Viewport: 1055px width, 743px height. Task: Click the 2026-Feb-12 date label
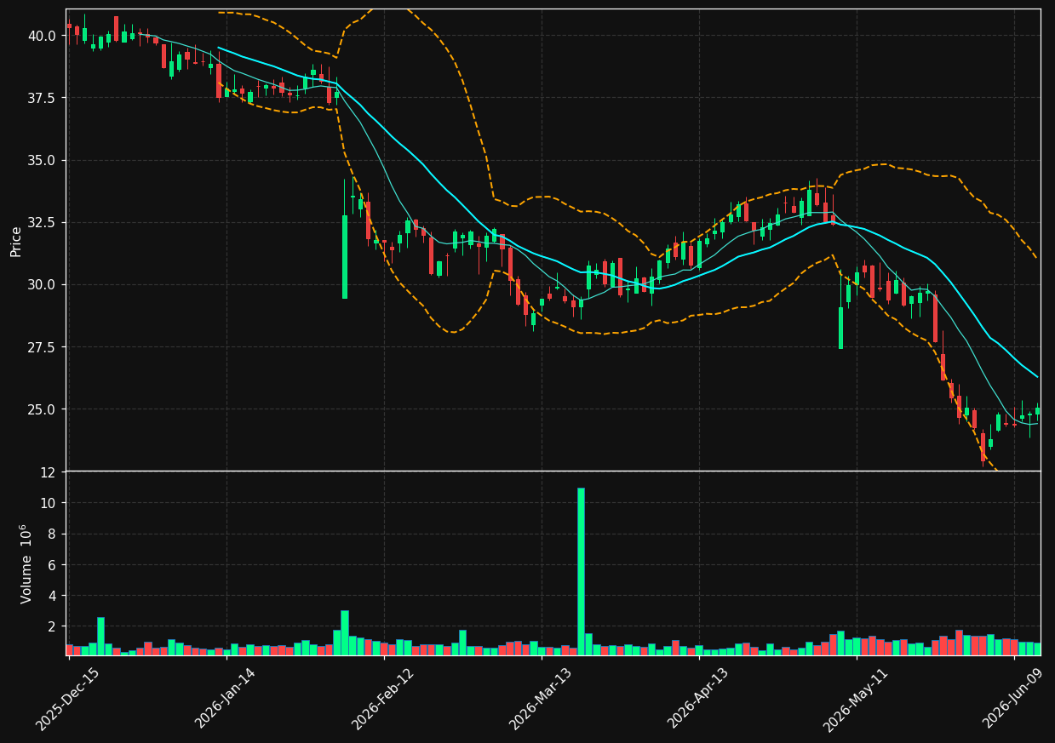click(x=382, y=698)
